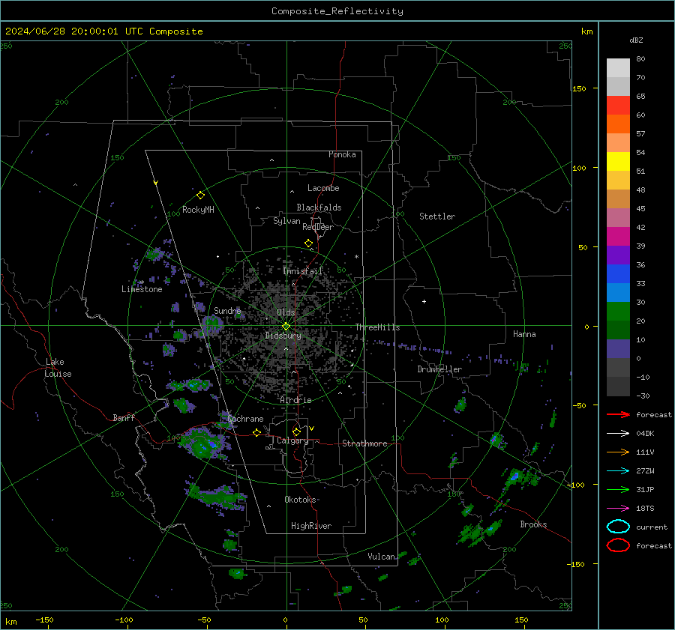This screenshot has height=630, width=675.
Task: Click the Olds label
Action: point(286,312)
